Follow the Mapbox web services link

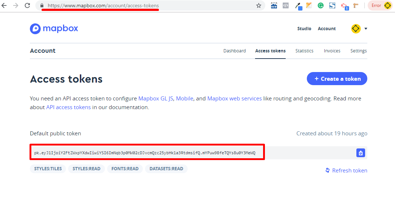[x=235, y=98]
